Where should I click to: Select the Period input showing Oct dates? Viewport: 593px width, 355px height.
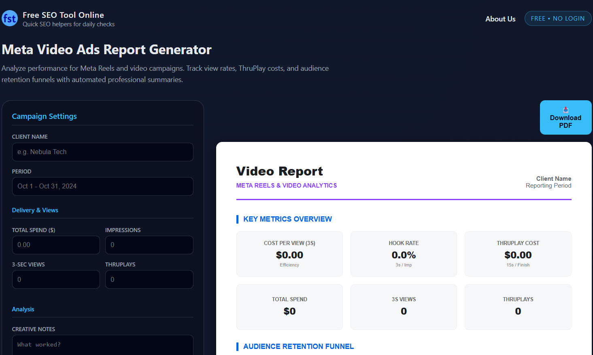[x=102, y=186]
